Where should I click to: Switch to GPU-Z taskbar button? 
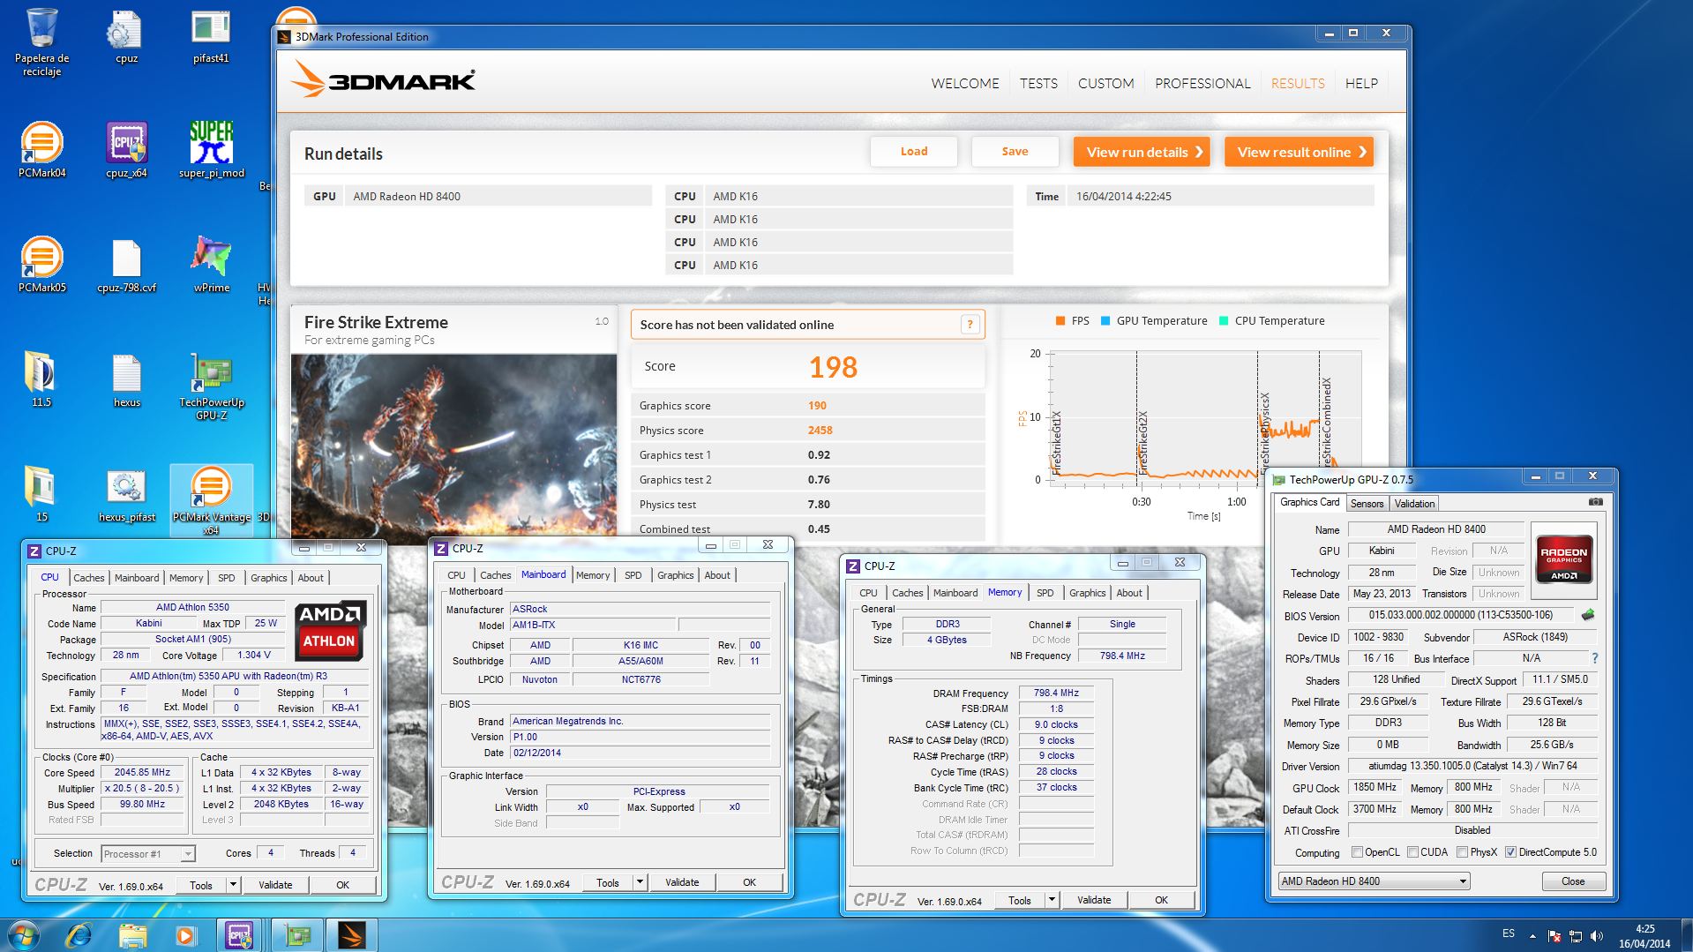(296, 935)
